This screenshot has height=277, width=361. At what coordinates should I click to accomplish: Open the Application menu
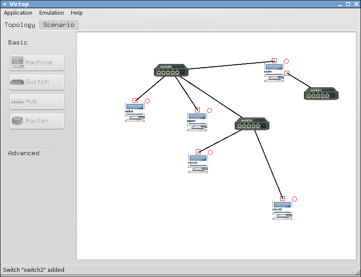18,13
